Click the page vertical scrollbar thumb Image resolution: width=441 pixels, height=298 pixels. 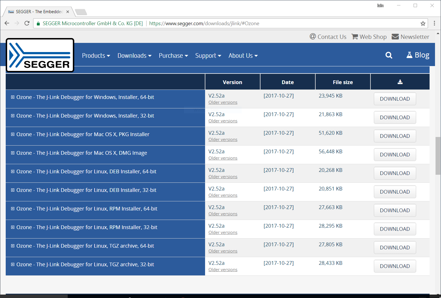point(438,156)
